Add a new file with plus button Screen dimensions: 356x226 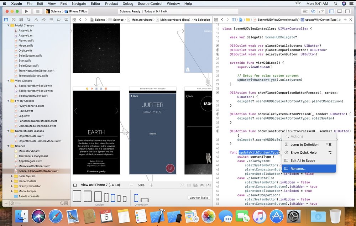pos(6,203)
